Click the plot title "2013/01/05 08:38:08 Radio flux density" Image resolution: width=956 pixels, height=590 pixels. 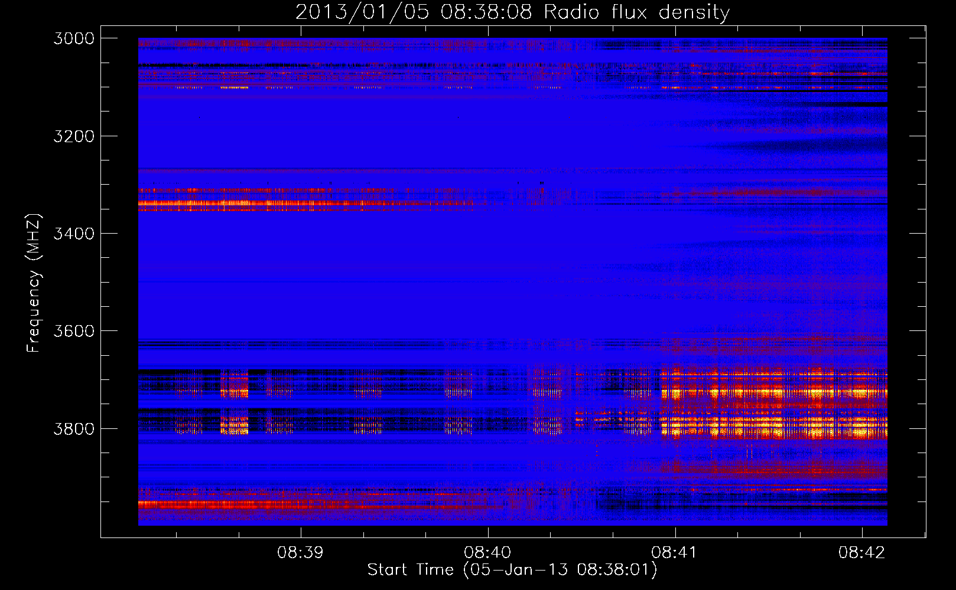[x=512, y=12]
